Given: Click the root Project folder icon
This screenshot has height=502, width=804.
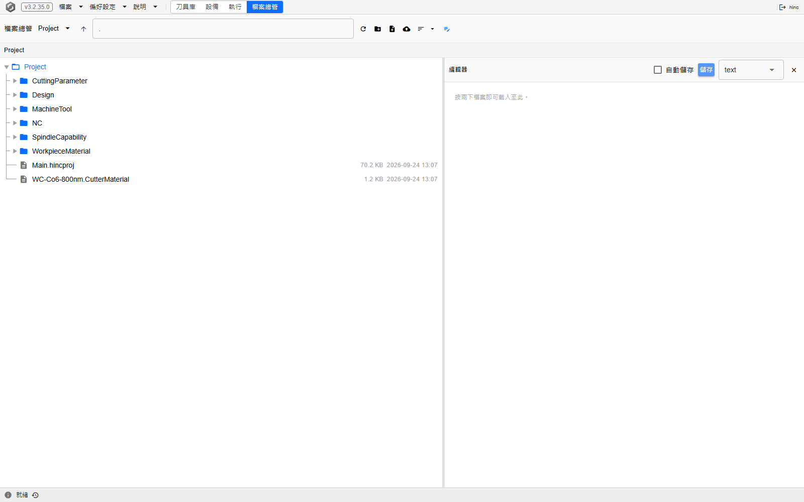Looking at the screenshot, I should (x=16, y=67).
